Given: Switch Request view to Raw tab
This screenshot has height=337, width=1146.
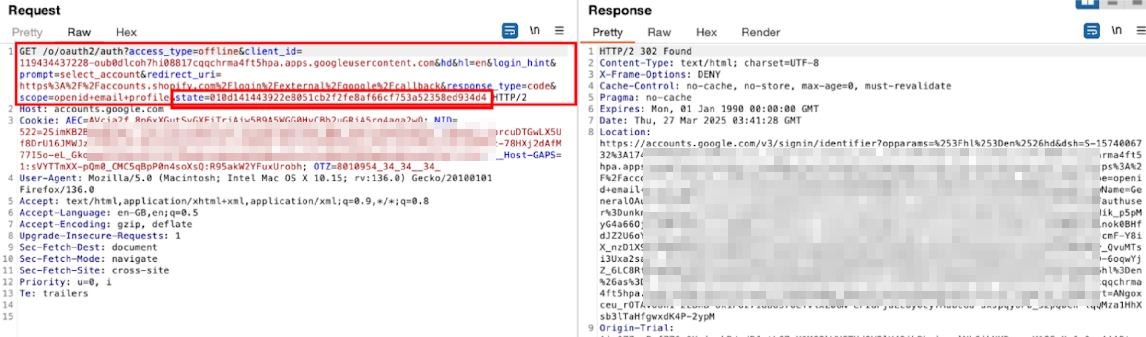Looking at the screenshot, I should point(79,33).
